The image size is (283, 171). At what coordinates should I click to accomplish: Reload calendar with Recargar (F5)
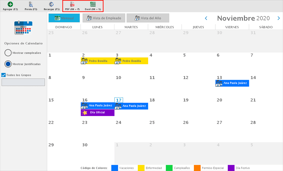pyautogui.click(x=51, y=4)
